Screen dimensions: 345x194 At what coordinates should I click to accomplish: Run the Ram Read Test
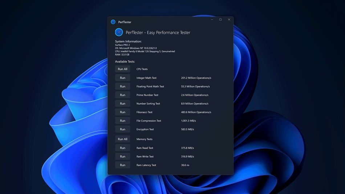122,148
